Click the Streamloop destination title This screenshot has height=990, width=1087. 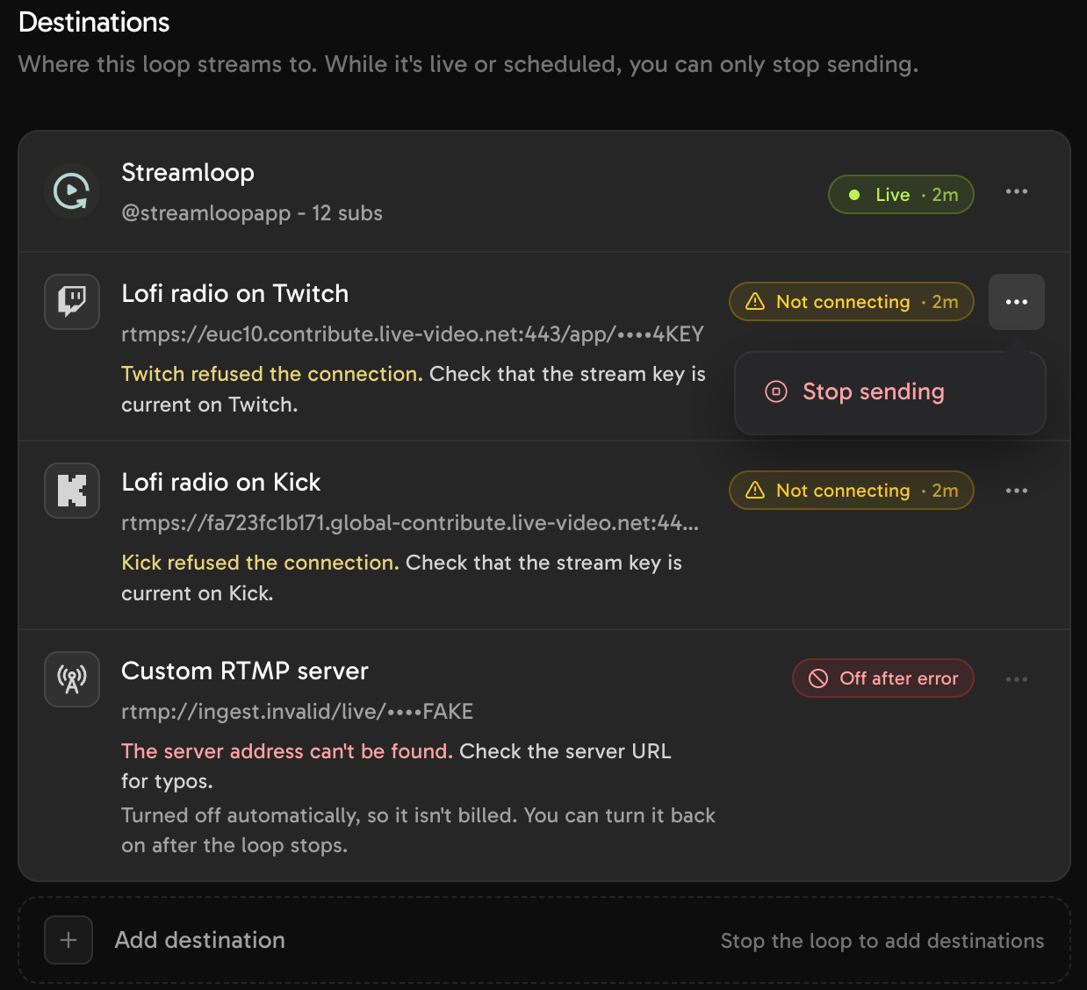tap(188, 173)
